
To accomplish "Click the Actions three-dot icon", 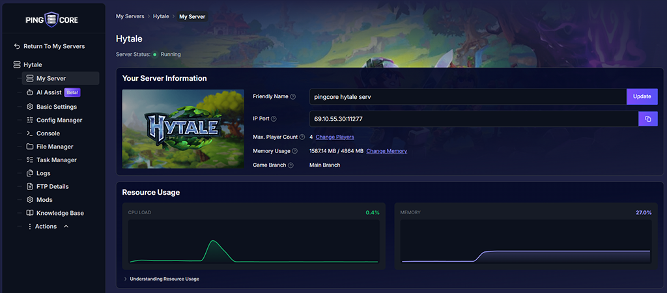I will coord(29,227).
